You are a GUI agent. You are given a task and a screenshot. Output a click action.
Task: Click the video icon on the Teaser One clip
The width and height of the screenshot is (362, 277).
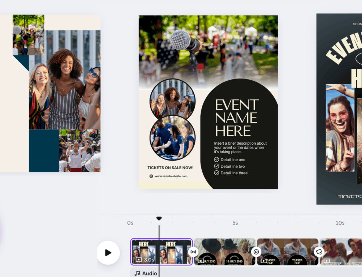click(264, 261)
